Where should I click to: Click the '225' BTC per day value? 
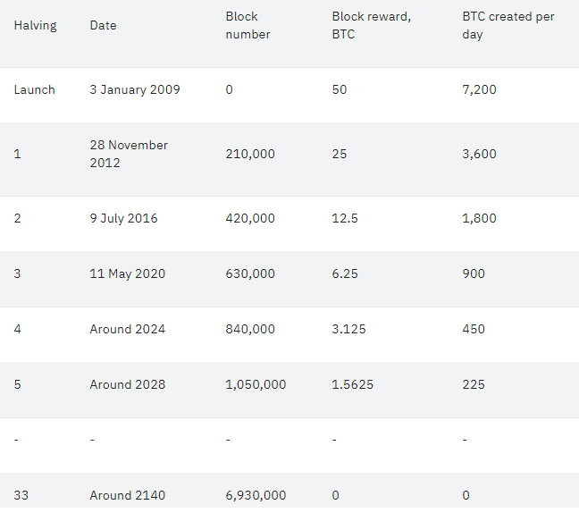474,384
